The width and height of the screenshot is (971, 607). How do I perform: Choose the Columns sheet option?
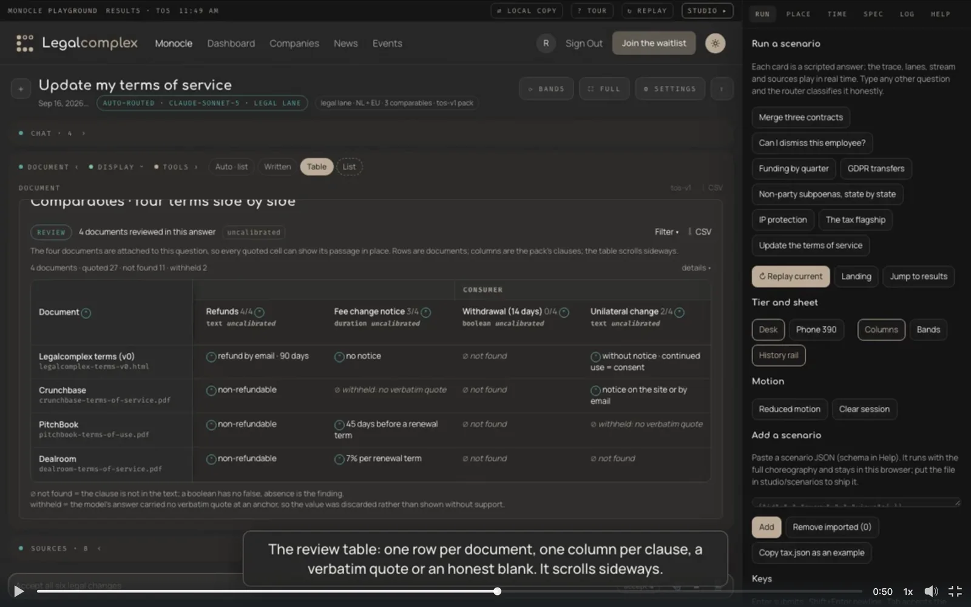pos(881,329)
